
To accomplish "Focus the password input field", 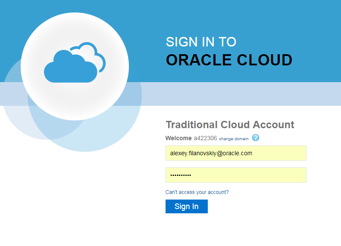I will [x=236, y=175].
